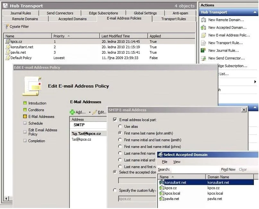Click the accepted domain text field
Viewport: 259px width, 209px height.
coord(137,180)
